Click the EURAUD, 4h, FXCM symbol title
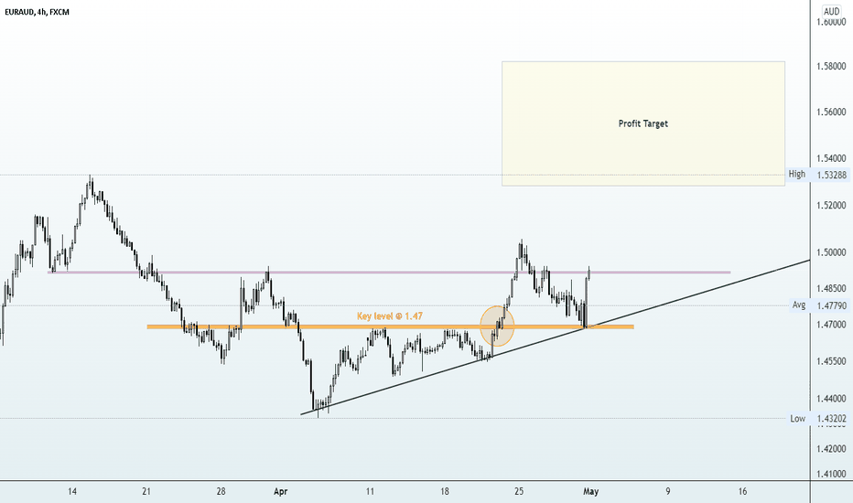Viewport: 853px width, 503px height. pos(37,12)
